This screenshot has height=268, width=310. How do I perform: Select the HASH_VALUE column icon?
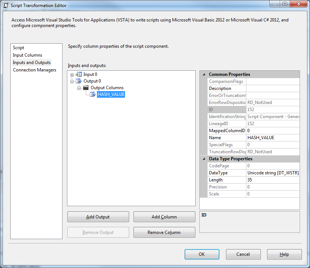click(92, 94)
